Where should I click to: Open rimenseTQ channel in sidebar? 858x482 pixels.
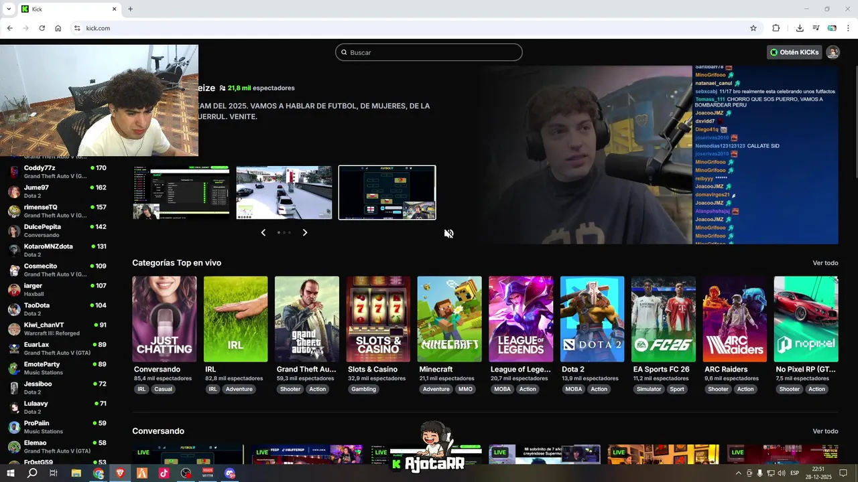click(x=57, y=211)
